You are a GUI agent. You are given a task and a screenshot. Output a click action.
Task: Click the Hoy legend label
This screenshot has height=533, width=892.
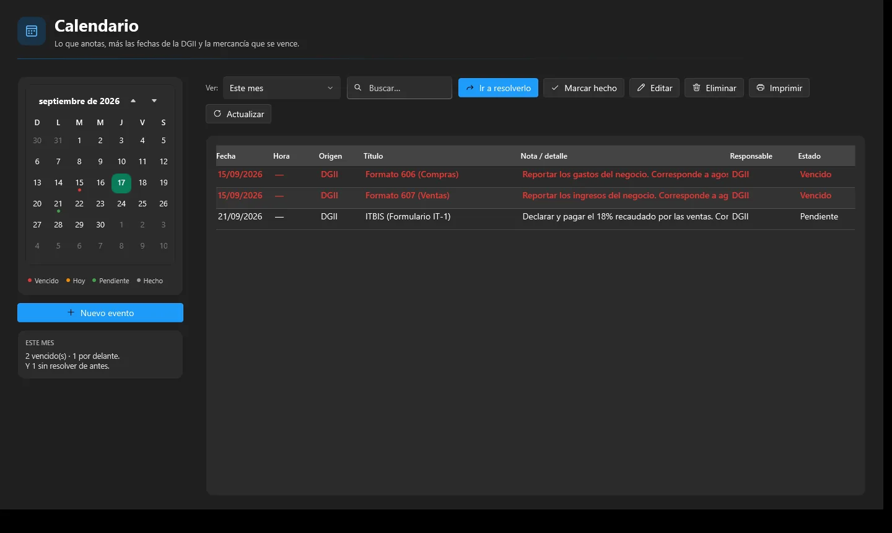(x=79, y=281)
